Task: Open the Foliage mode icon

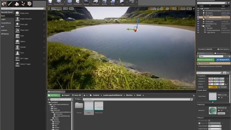Action: tap(23, 4)
